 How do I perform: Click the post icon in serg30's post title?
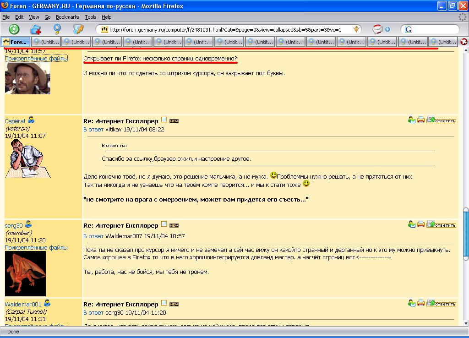point(164,224)
